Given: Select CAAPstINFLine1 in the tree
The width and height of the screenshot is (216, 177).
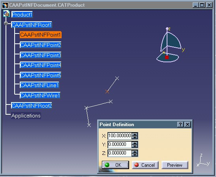Looking at the screenshot, I should click(39, 85).
